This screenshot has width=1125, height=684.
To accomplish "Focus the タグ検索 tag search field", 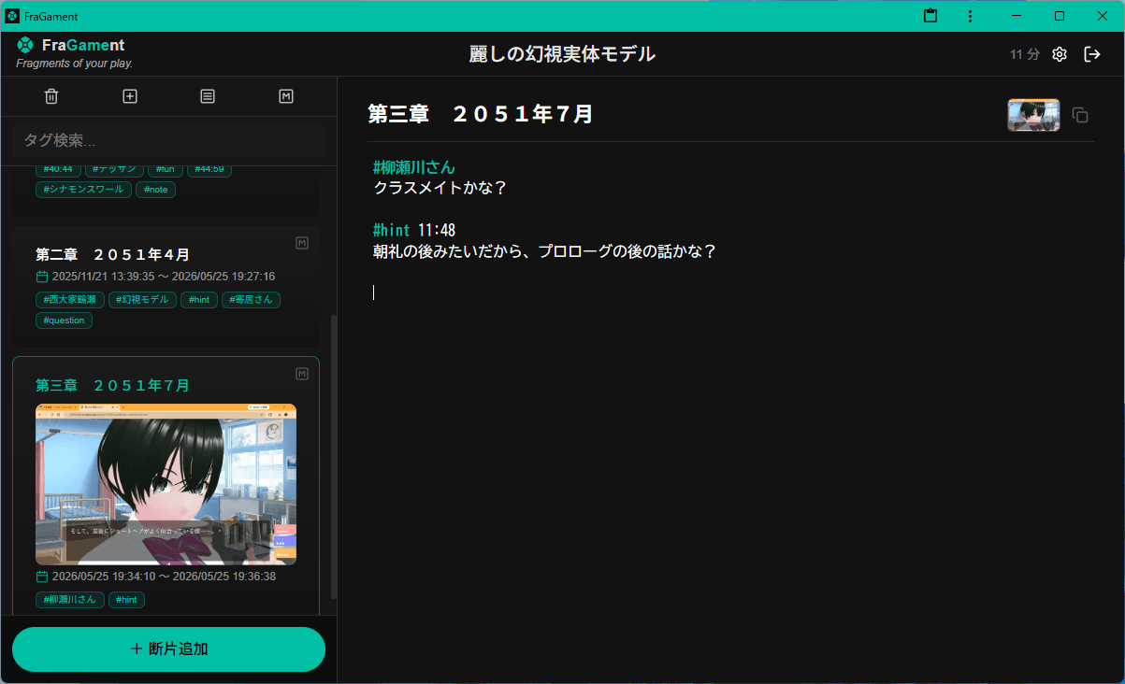I will [x=168, y=140].
